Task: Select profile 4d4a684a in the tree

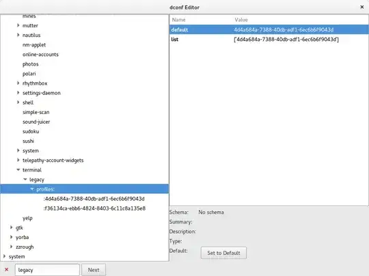Action: pos(94,199)
